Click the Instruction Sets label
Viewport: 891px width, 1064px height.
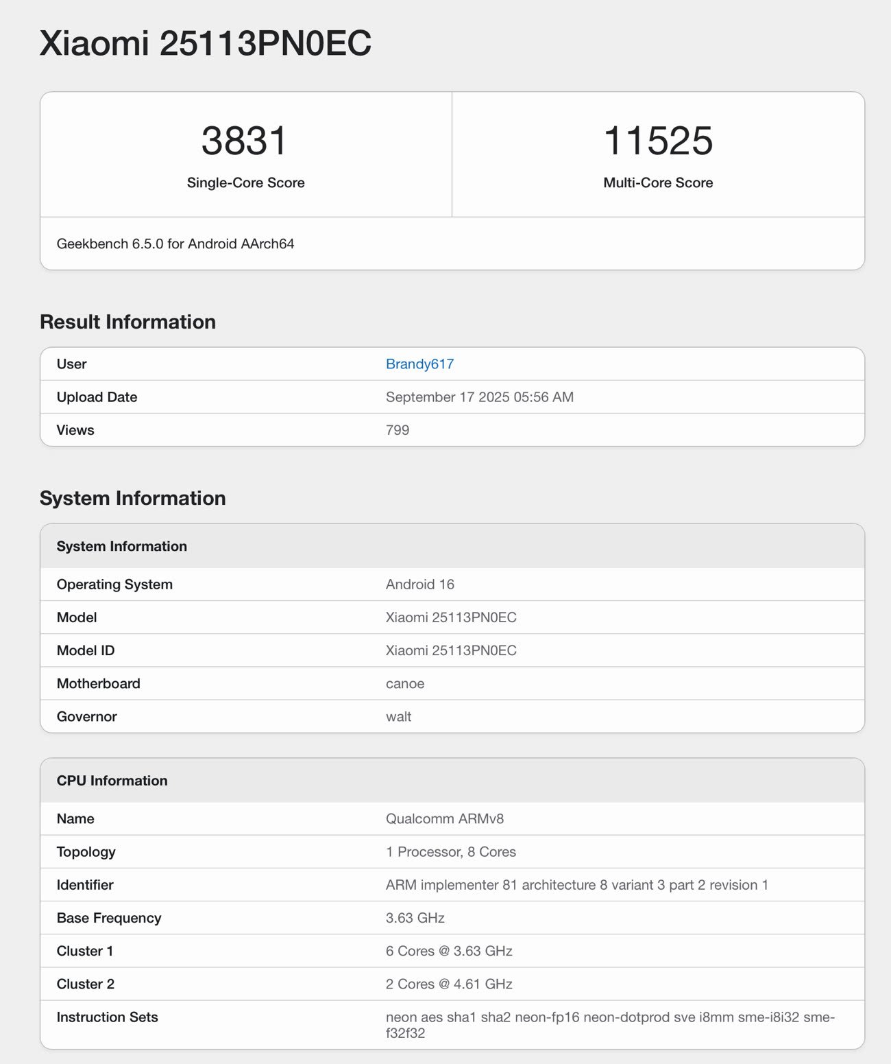click(107, 1017)
